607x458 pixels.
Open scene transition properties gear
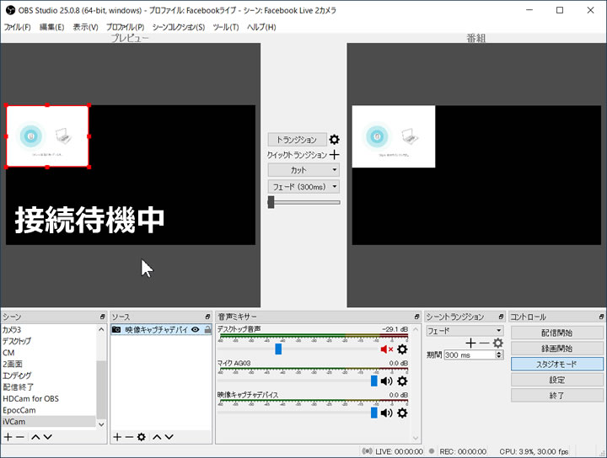(x=498, y=343)
